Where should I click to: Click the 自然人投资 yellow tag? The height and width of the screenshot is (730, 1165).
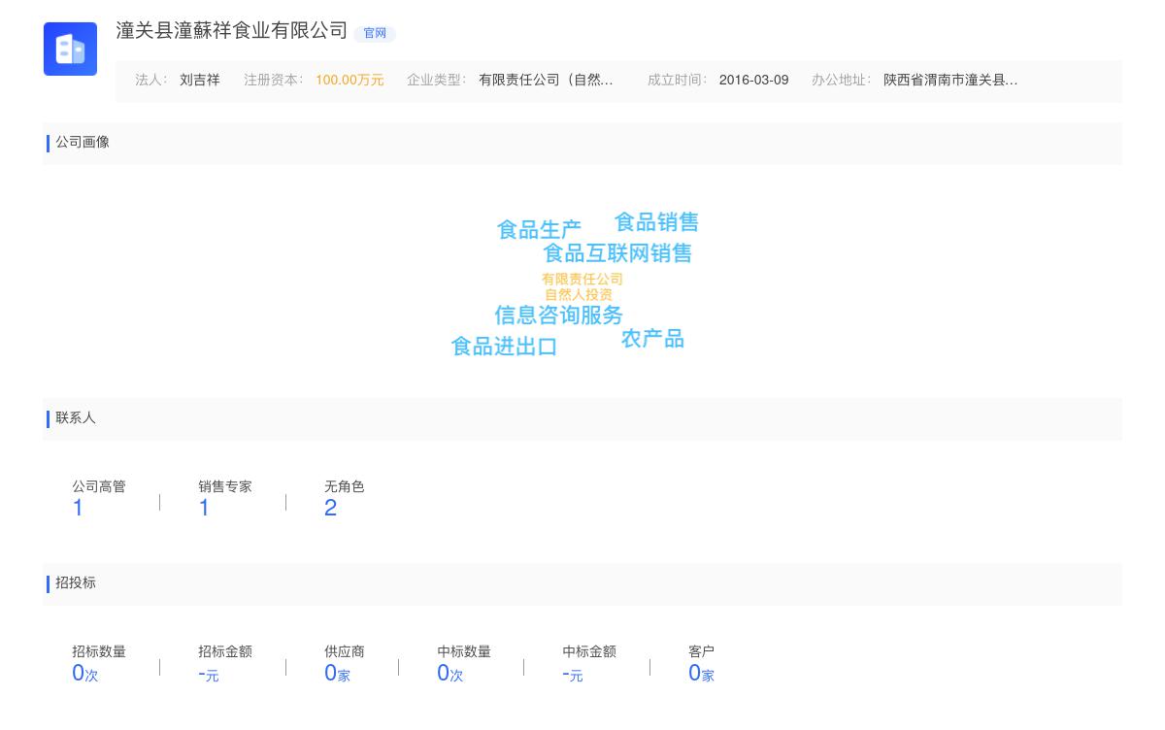578,295
